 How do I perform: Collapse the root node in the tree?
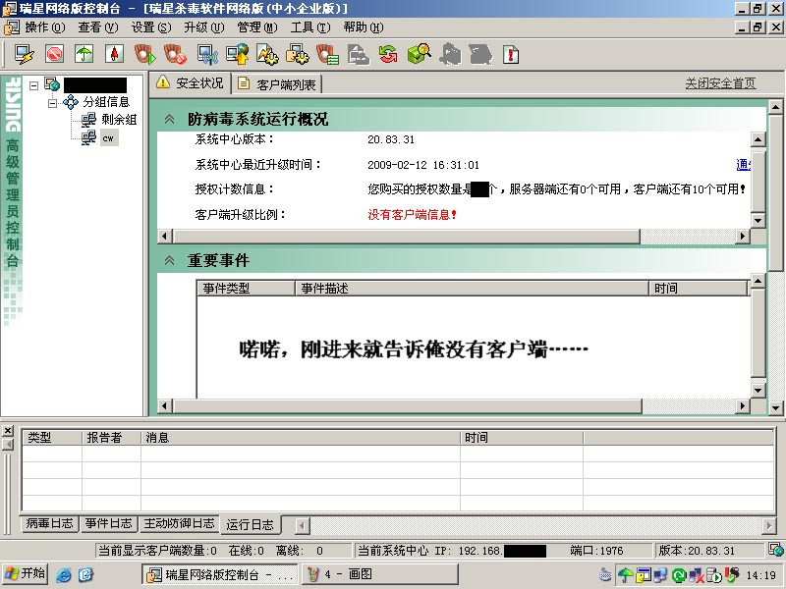(x=33, y=85)
